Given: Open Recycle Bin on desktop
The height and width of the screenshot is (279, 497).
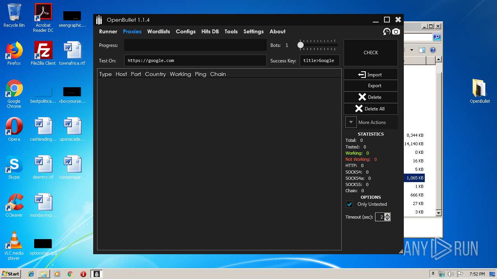Looking at the screenshot, I should [x=14, y=15].
